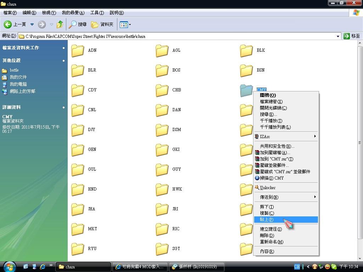
Task: Click the vertical scrollbar of file list
Action: (360, 142)
